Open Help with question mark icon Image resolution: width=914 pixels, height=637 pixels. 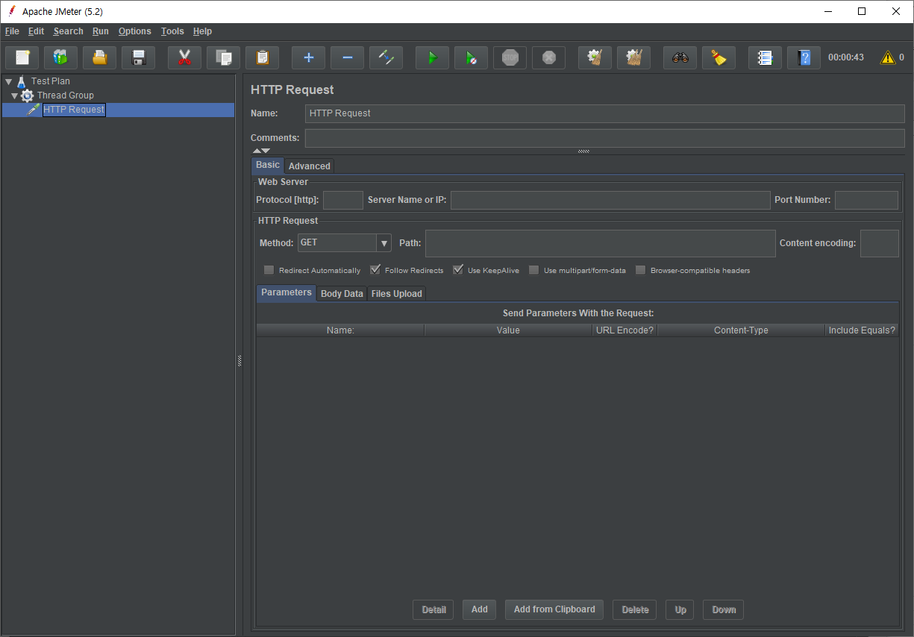pos(804,57)
